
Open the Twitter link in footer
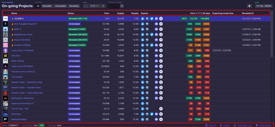point(225,125)
